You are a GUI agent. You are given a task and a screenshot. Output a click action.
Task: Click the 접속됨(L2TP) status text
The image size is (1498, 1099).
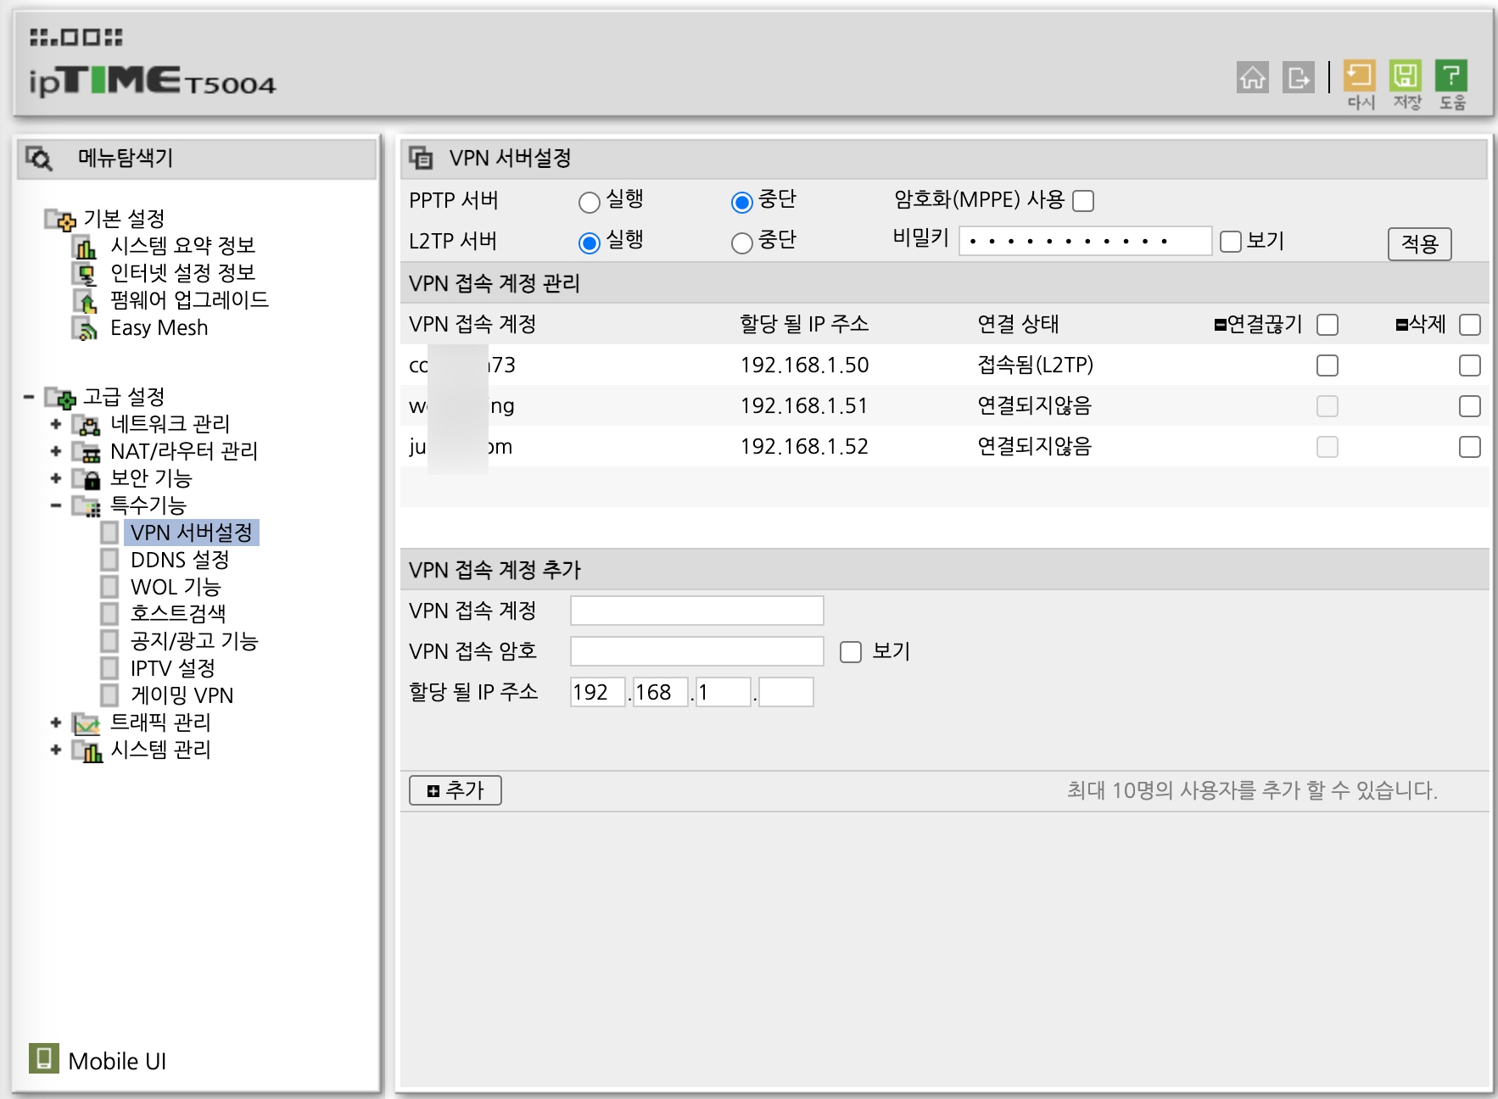click(1036, 365)
